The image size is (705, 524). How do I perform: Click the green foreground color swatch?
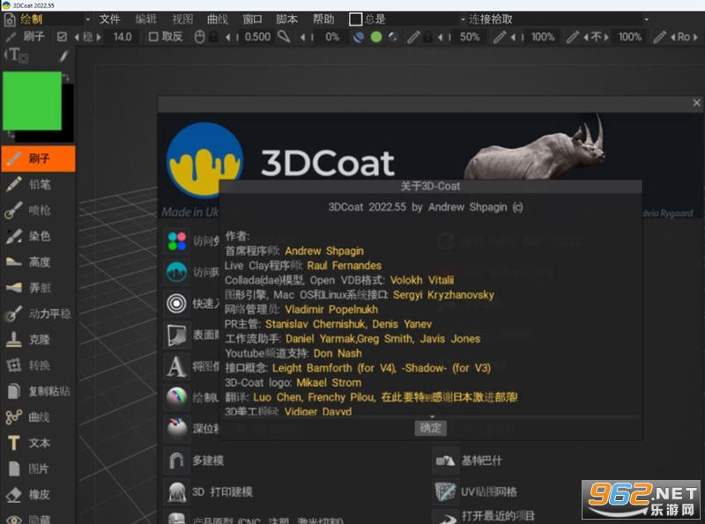click(32, 100)
